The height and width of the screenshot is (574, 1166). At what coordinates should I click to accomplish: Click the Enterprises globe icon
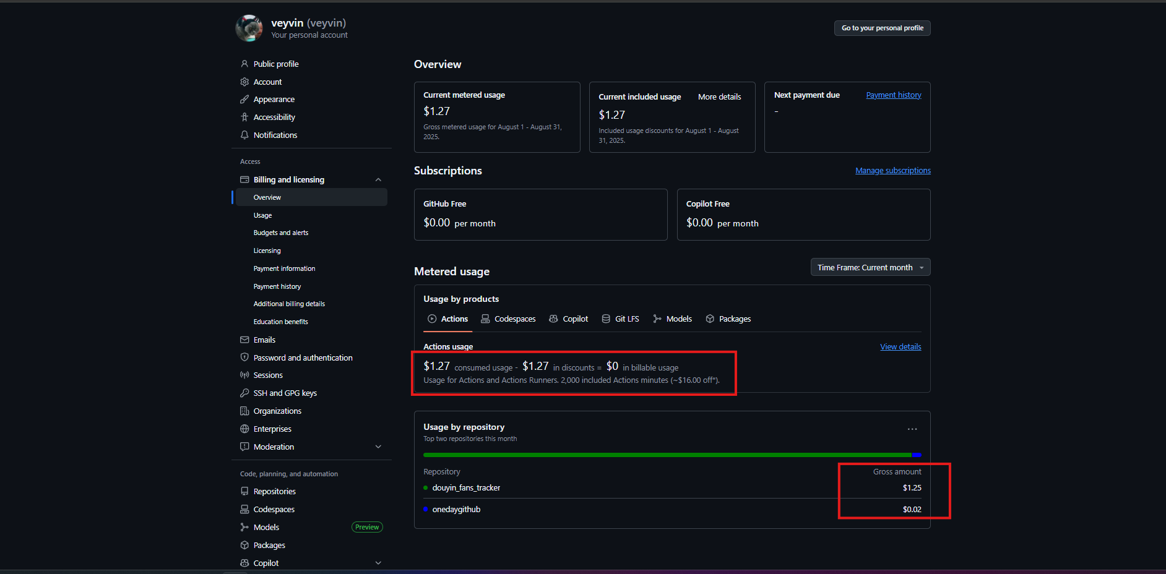244,429
